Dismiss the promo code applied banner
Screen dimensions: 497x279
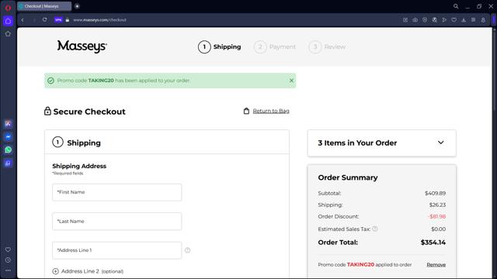[291, 81]
